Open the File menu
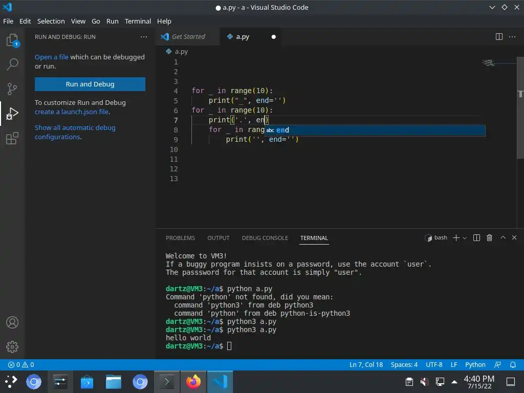The height and width of the screenshot is (393, 524). coord(8,21)
